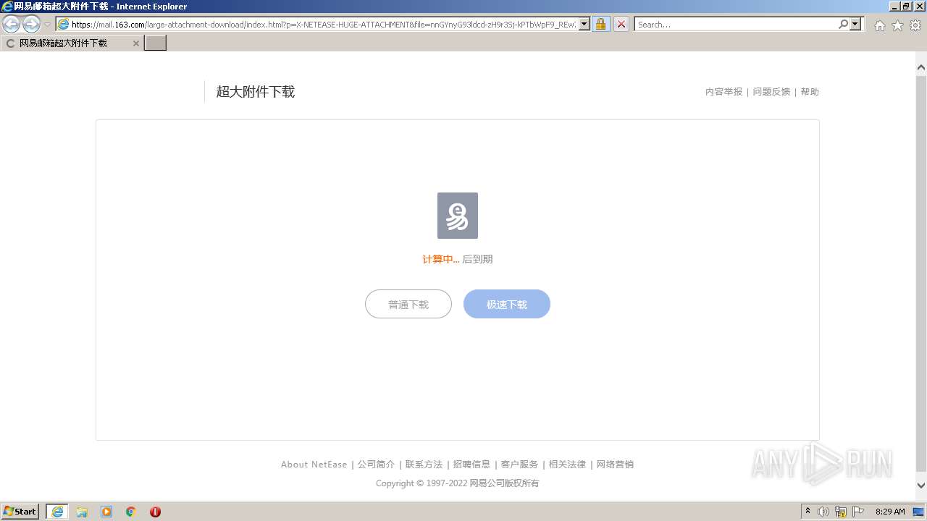Open the 联系方法 footer link
The width and height of the screenshot is (927, 521).
(x=424, y=465)
